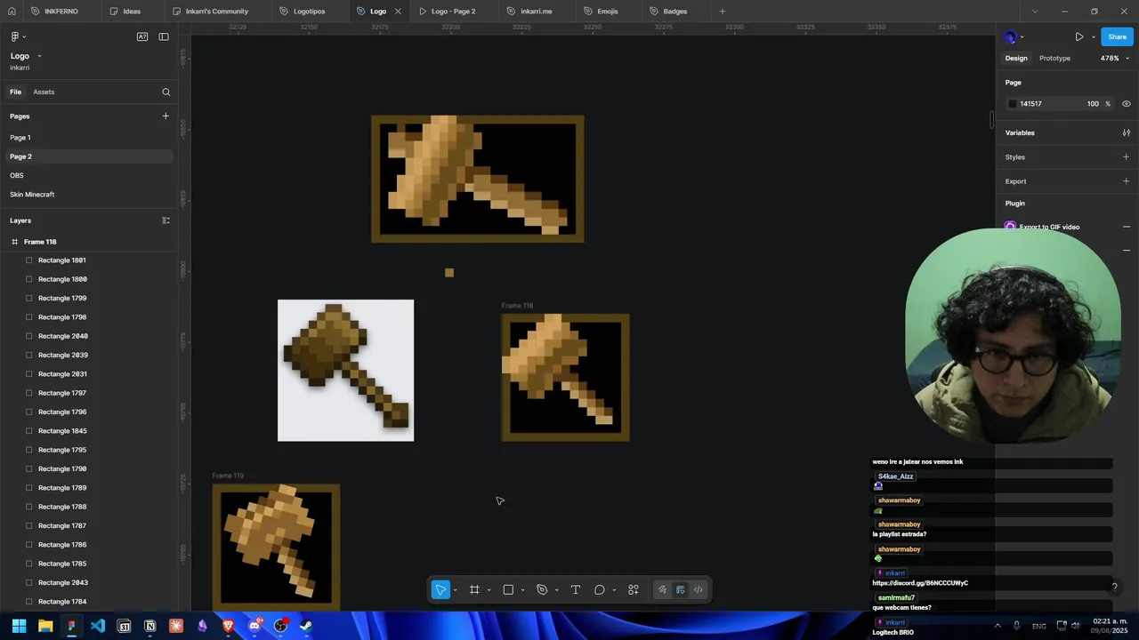Open the Actions and components tool

pos(634,589)
